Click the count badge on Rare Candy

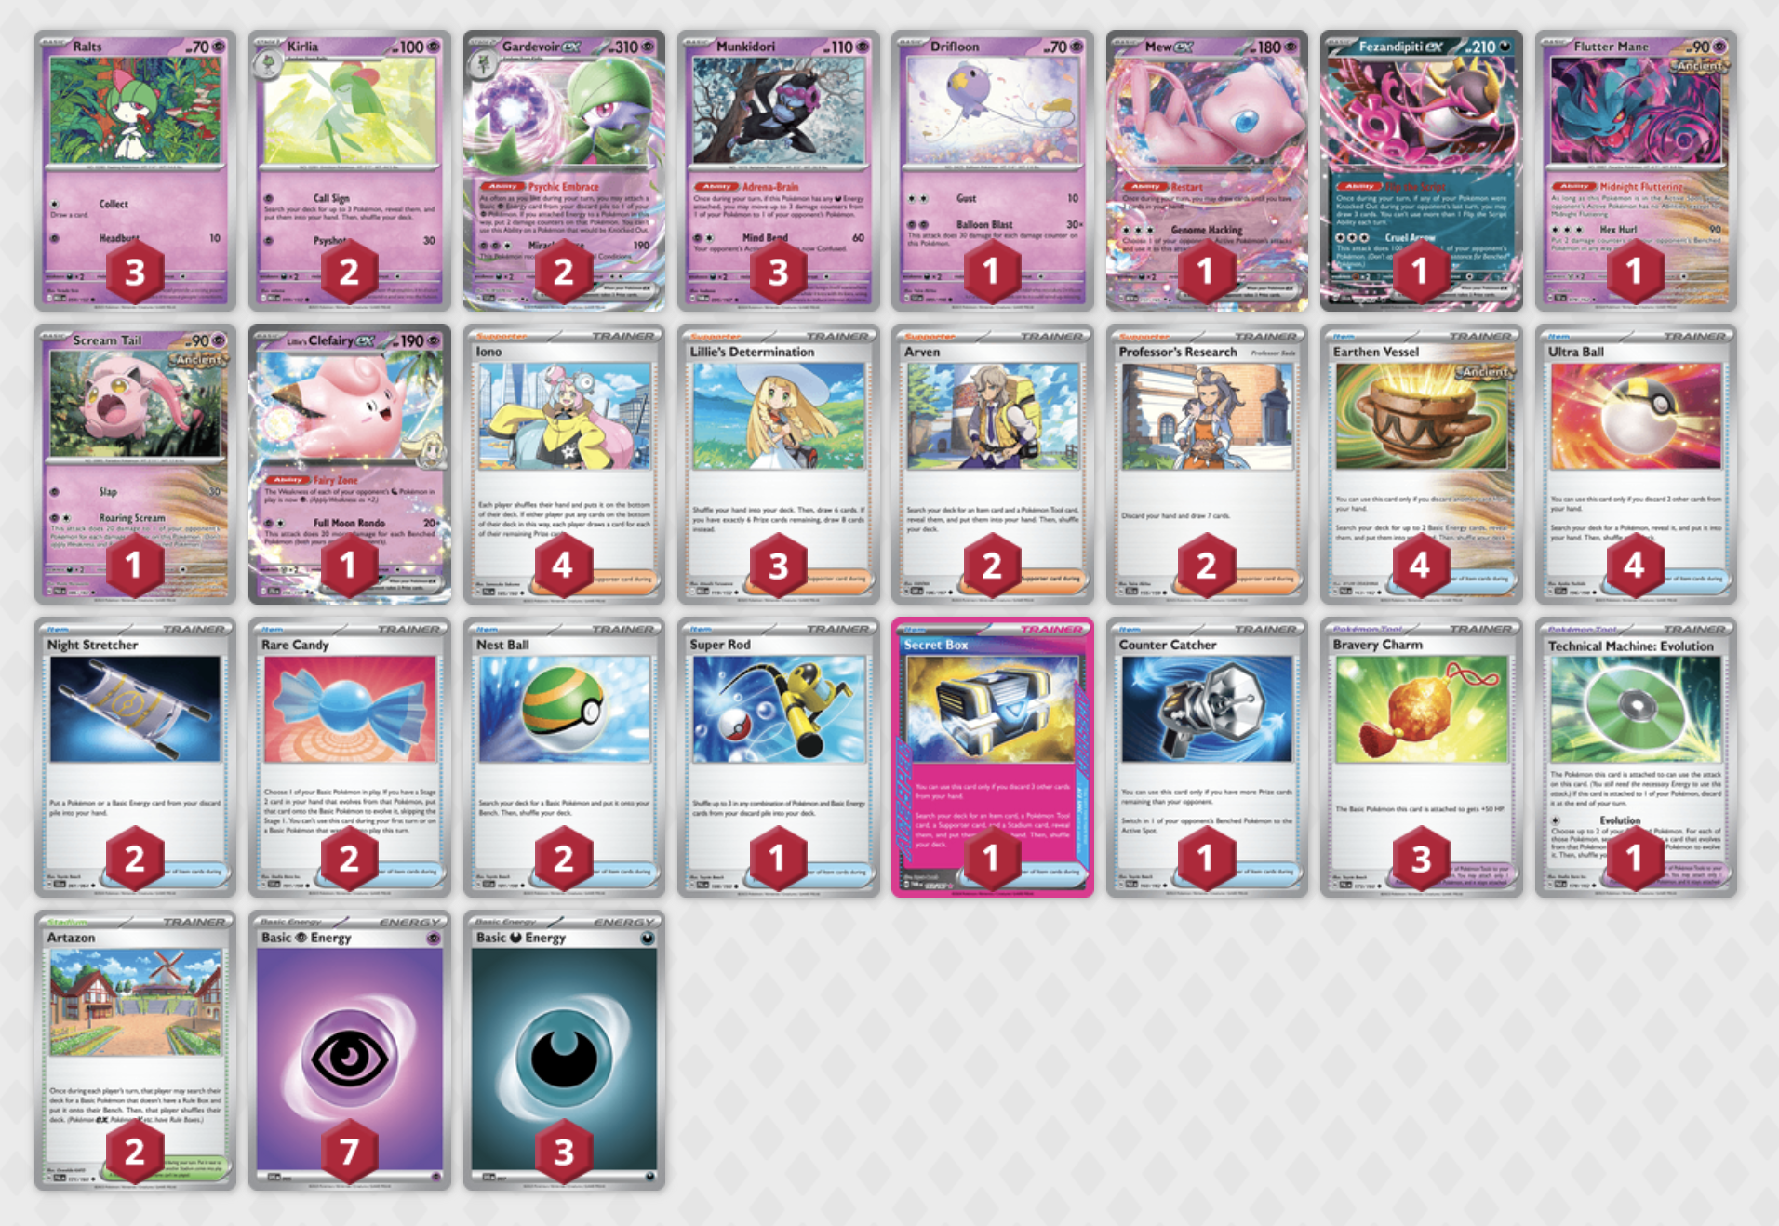point(349,859)
